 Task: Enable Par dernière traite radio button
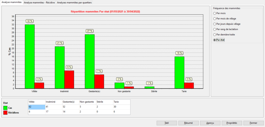(214, 34)
